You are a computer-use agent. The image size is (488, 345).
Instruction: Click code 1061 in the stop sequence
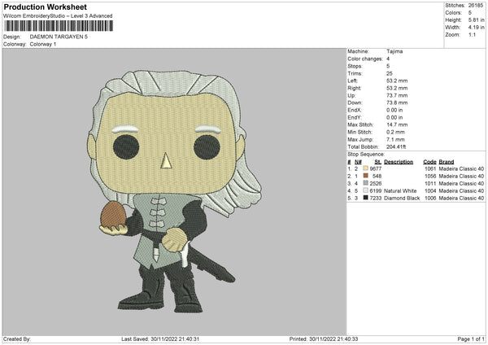click(430, 168)
